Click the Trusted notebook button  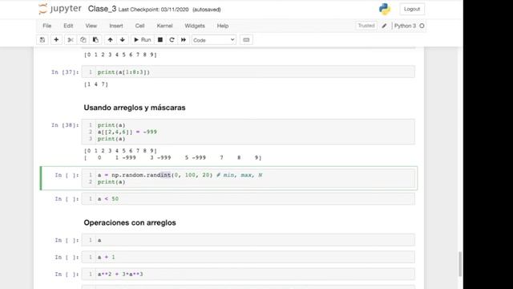366,26
